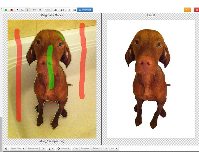199x159 pixels.
Task: Zoom in on the image
Action: click(56, 10)
